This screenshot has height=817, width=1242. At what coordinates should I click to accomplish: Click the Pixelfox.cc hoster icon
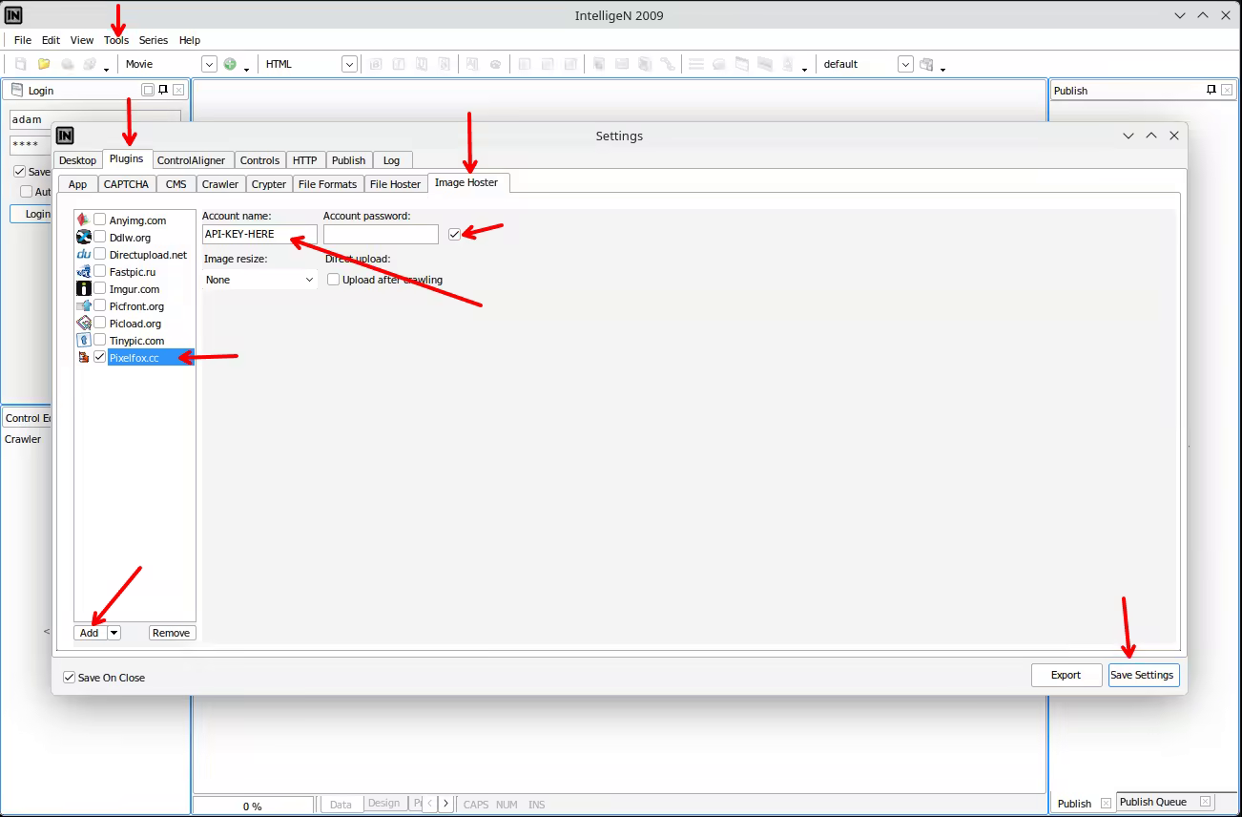[84, 358]
